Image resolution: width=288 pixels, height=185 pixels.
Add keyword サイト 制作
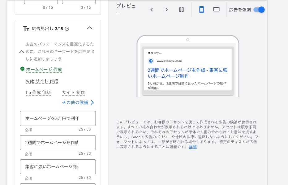(73, 92)
